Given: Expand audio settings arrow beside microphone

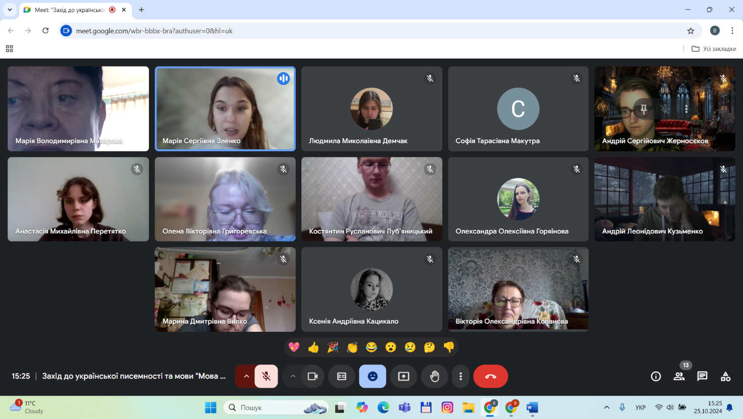Looking at the screenshot, I should coord(246,376).
